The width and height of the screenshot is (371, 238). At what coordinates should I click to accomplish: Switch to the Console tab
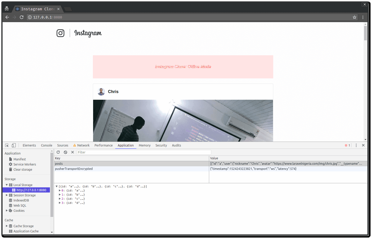pyautogui.click(x=47, y=145)
